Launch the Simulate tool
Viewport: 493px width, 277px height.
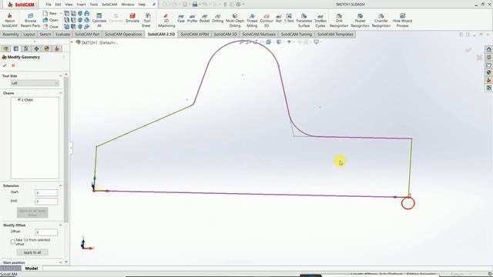tap(132, 18)
